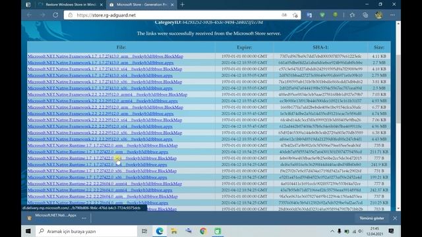The height and width of the screenshot is (237, 422).
Task: Open Framework 1.7 x64 BlockMap link
Action: [x=105, y=69]
